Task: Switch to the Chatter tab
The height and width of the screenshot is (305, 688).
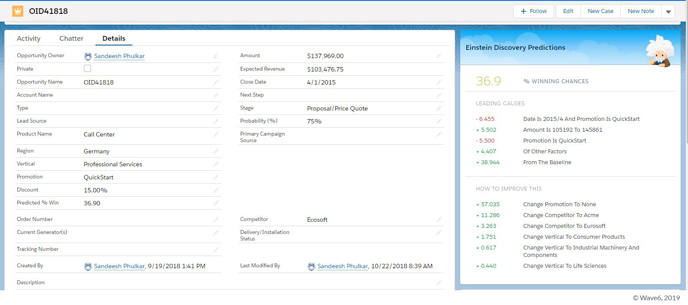Action: (71, 39)
